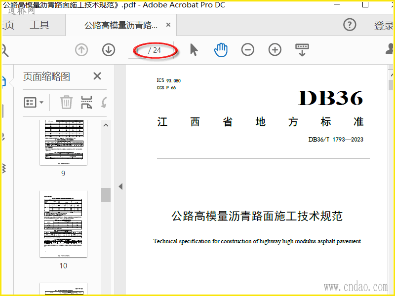Select the arrow selection tool
This screenshot has height=296, width=395.
[194, 50]
